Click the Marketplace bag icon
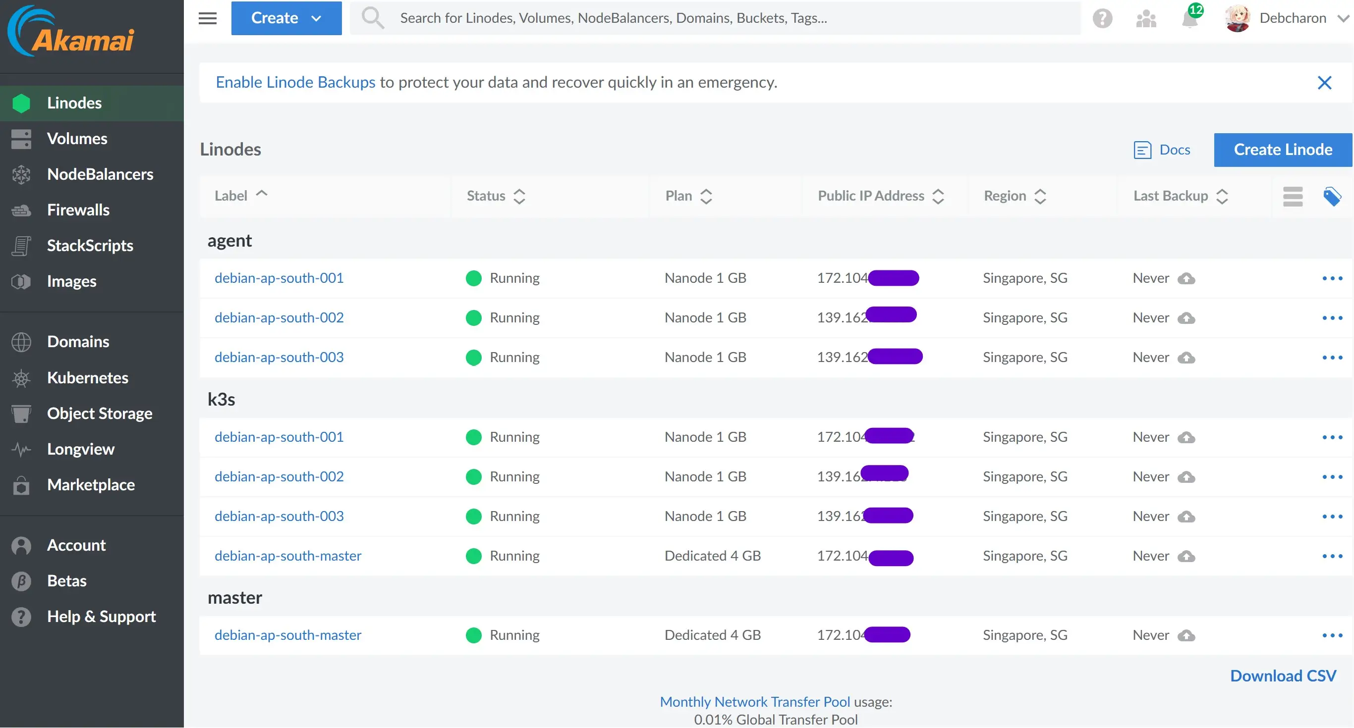 point(21,485)
